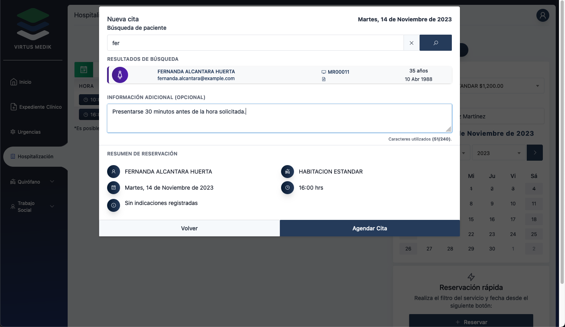Clear the patient search with X icon
The image size is (565, 327).
point(411,43)
